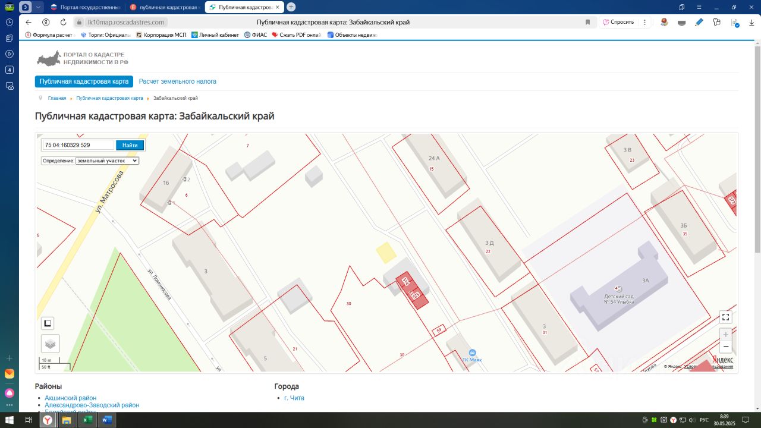This screenshot has width=761, height=428.
Task: Click the blue pencil extension icon
Action: click(x=699, y=22)
